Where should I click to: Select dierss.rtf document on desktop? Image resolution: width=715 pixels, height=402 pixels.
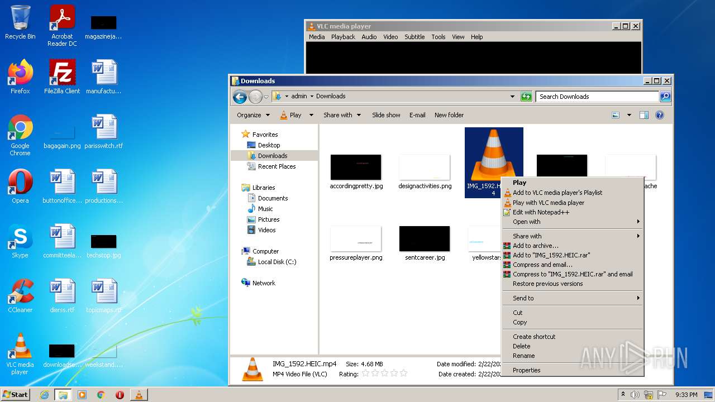click(x=62, y=296)
